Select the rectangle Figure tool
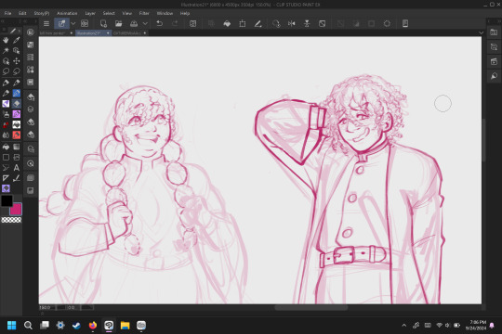 tap(6, 157)
